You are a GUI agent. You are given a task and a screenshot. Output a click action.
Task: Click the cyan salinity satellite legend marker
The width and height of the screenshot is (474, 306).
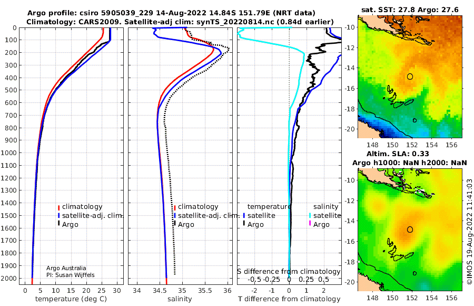tap(310, 216)
